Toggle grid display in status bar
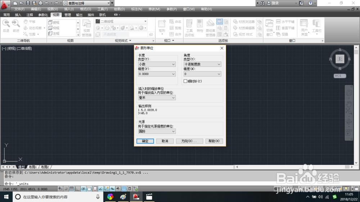The height and width of the screenshot is (202, 360). [72, 189]
